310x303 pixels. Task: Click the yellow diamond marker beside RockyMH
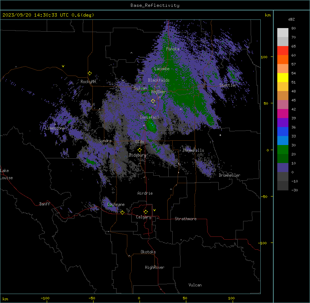point(90,73)
